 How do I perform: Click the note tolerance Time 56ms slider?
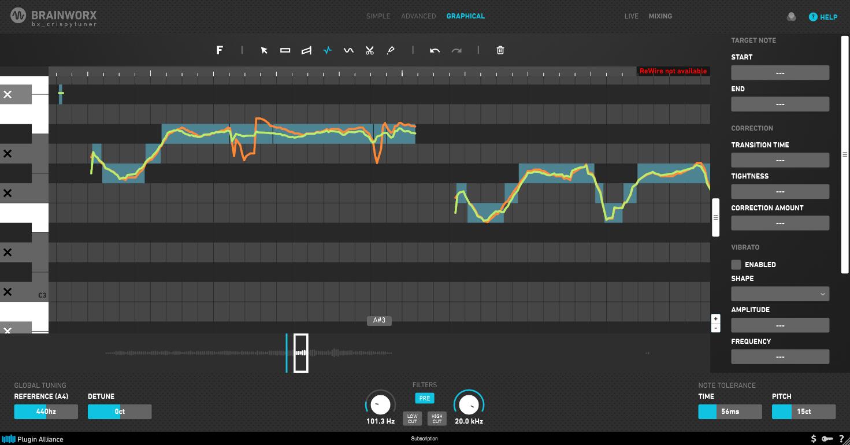coord(730,411)
